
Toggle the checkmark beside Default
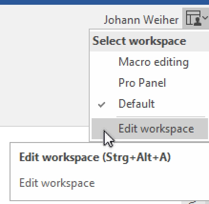[102, 105]
